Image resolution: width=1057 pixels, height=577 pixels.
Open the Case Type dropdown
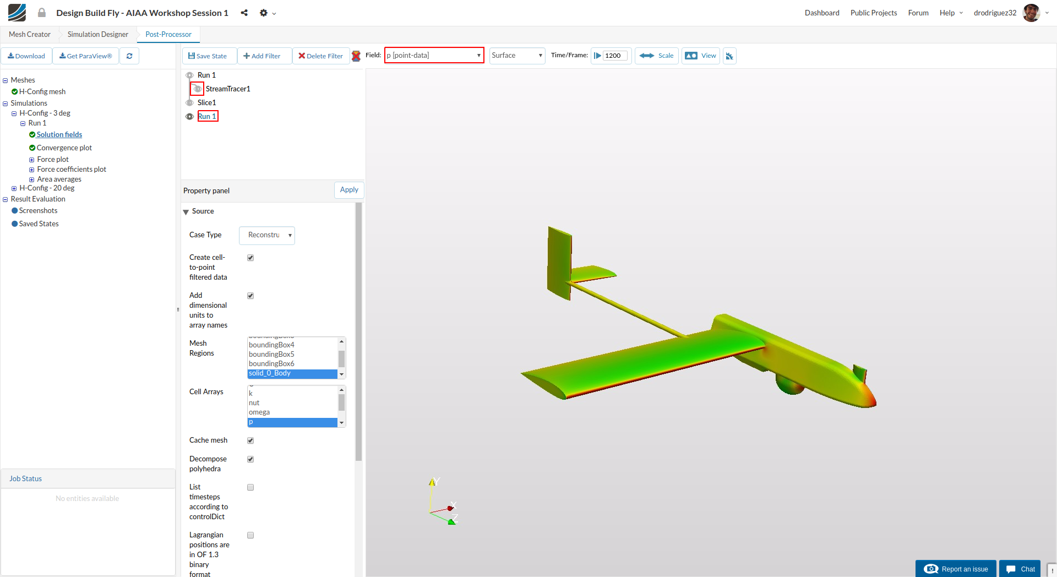click(267, 235)
